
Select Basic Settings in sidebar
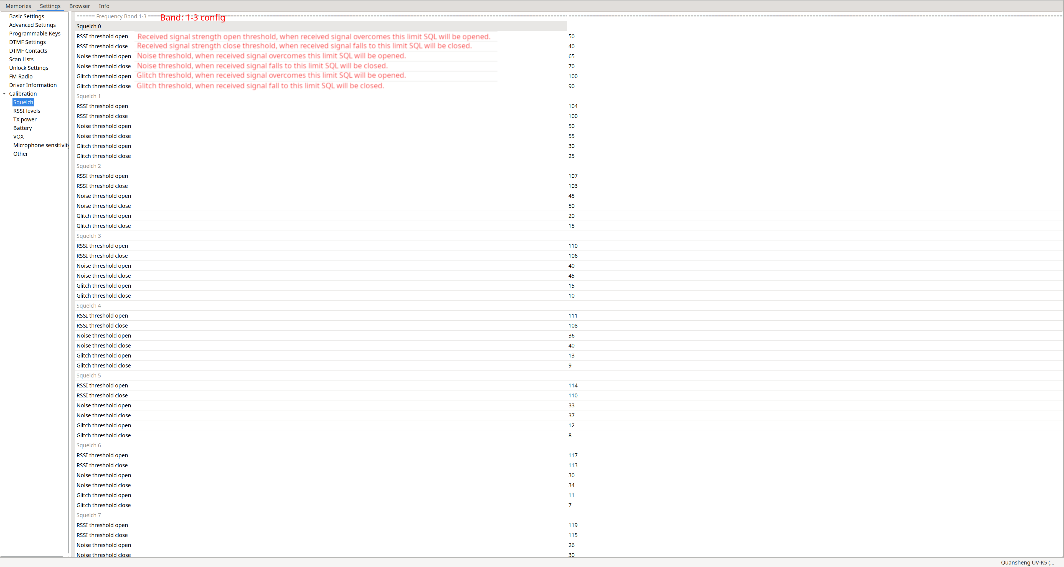coord(26,16)
